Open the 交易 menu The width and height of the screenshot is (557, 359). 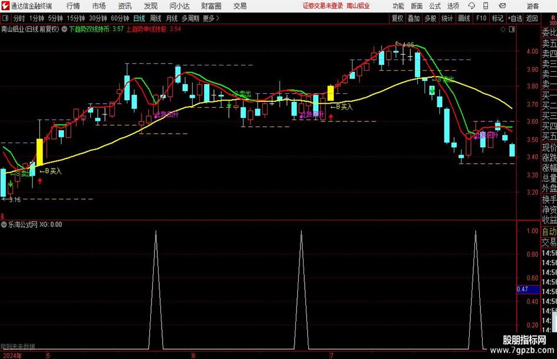[x=240, y=6]
